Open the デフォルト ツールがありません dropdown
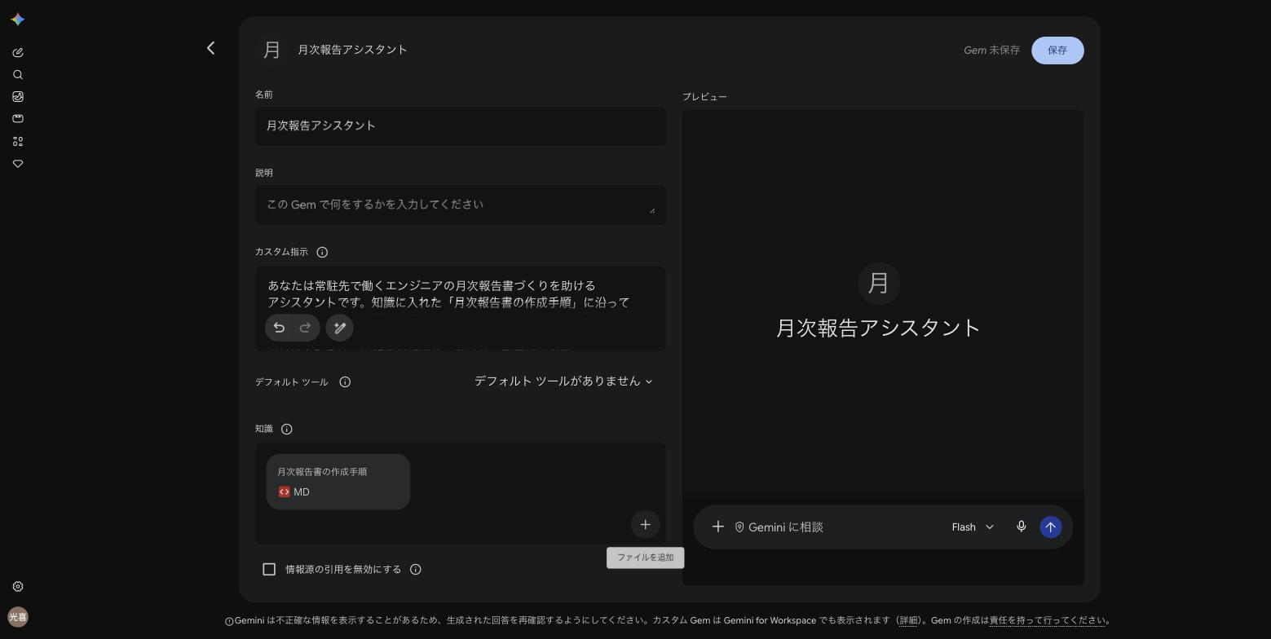Screen dimensions: 1271x639 563,381
